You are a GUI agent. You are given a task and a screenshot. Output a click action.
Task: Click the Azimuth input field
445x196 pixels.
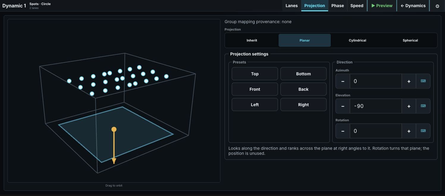[376, 81]
